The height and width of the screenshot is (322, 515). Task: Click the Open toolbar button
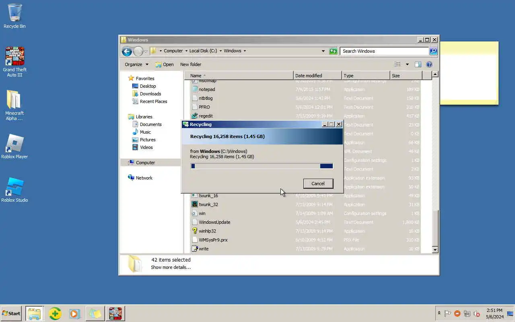coord(165,64)
